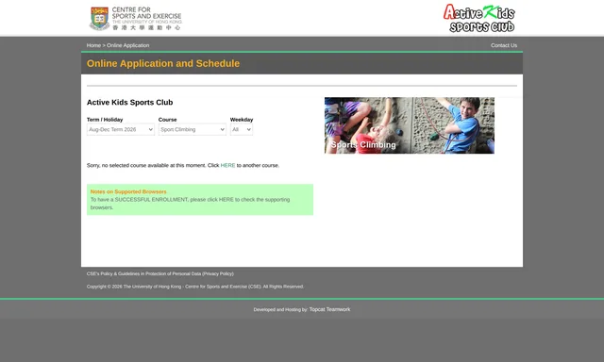This screenshot has width=604, height=362.
Task: Open the Term / Holiday dropdown
Action: (x=121, y=130)
